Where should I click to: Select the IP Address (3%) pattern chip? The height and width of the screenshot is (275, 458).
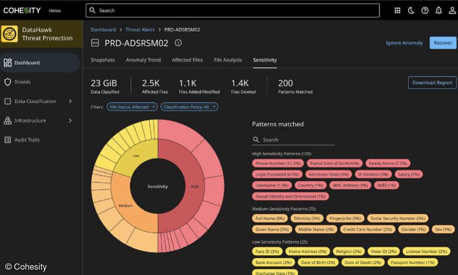pyautogui.click(x=373, y=174)
